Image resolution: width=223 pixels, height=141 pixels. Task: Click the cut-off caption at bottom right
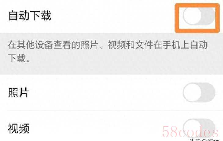coord(204,140)
